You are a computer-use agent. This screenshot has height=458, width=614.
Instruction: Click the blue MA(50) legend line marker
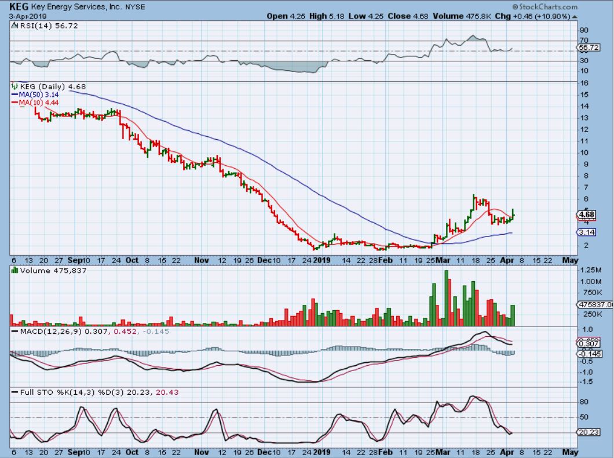coord(15,95)
